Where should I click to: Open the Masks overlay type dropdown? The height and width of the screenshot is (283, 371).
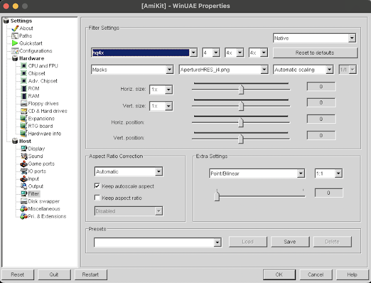(169, 70)
